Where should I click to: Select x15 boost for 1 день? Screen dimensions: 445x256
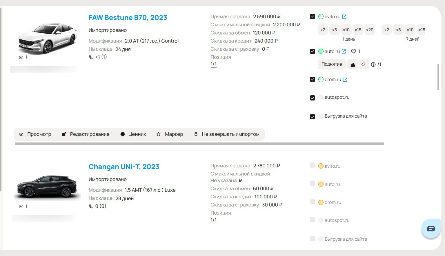point(358,30)
